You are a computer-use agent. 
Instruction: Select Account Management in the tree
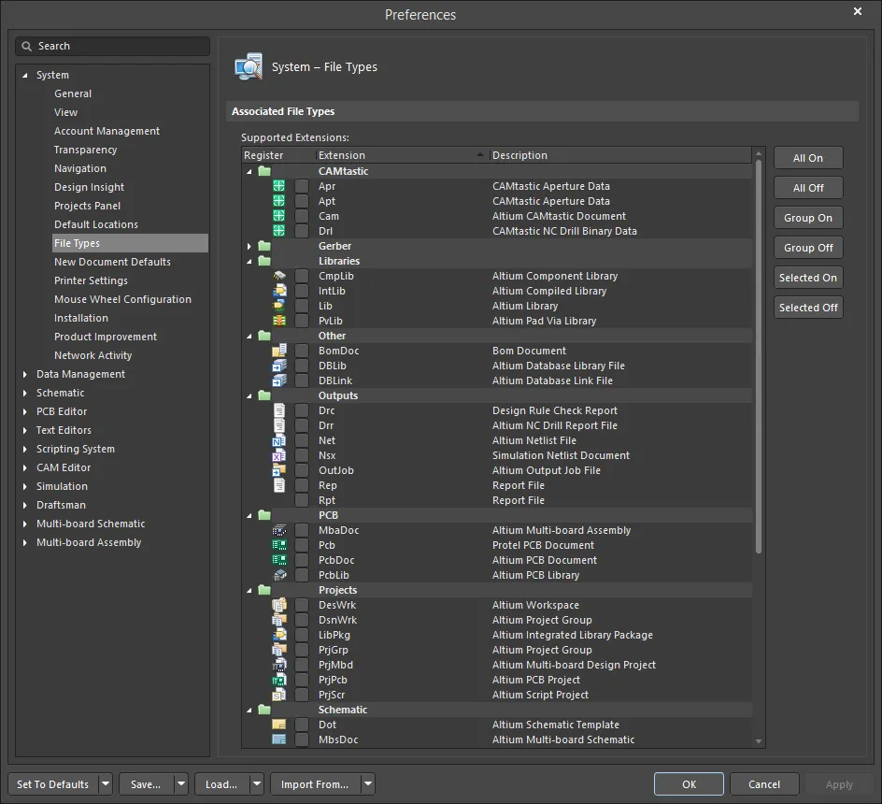[107, 131]
